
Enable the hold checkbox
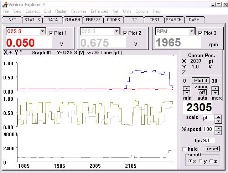[x=184, y=149]
